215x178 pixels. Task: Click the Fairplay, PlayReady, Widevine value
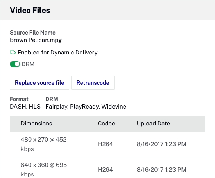86,107
